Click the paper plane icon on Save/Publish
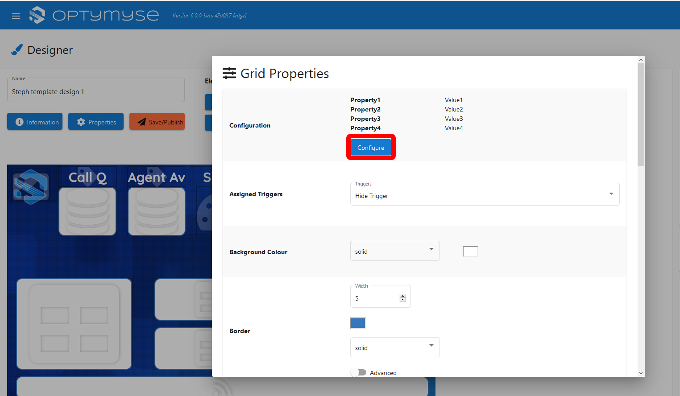Viewport: 680px width, 396px height. tap(142, 121)
